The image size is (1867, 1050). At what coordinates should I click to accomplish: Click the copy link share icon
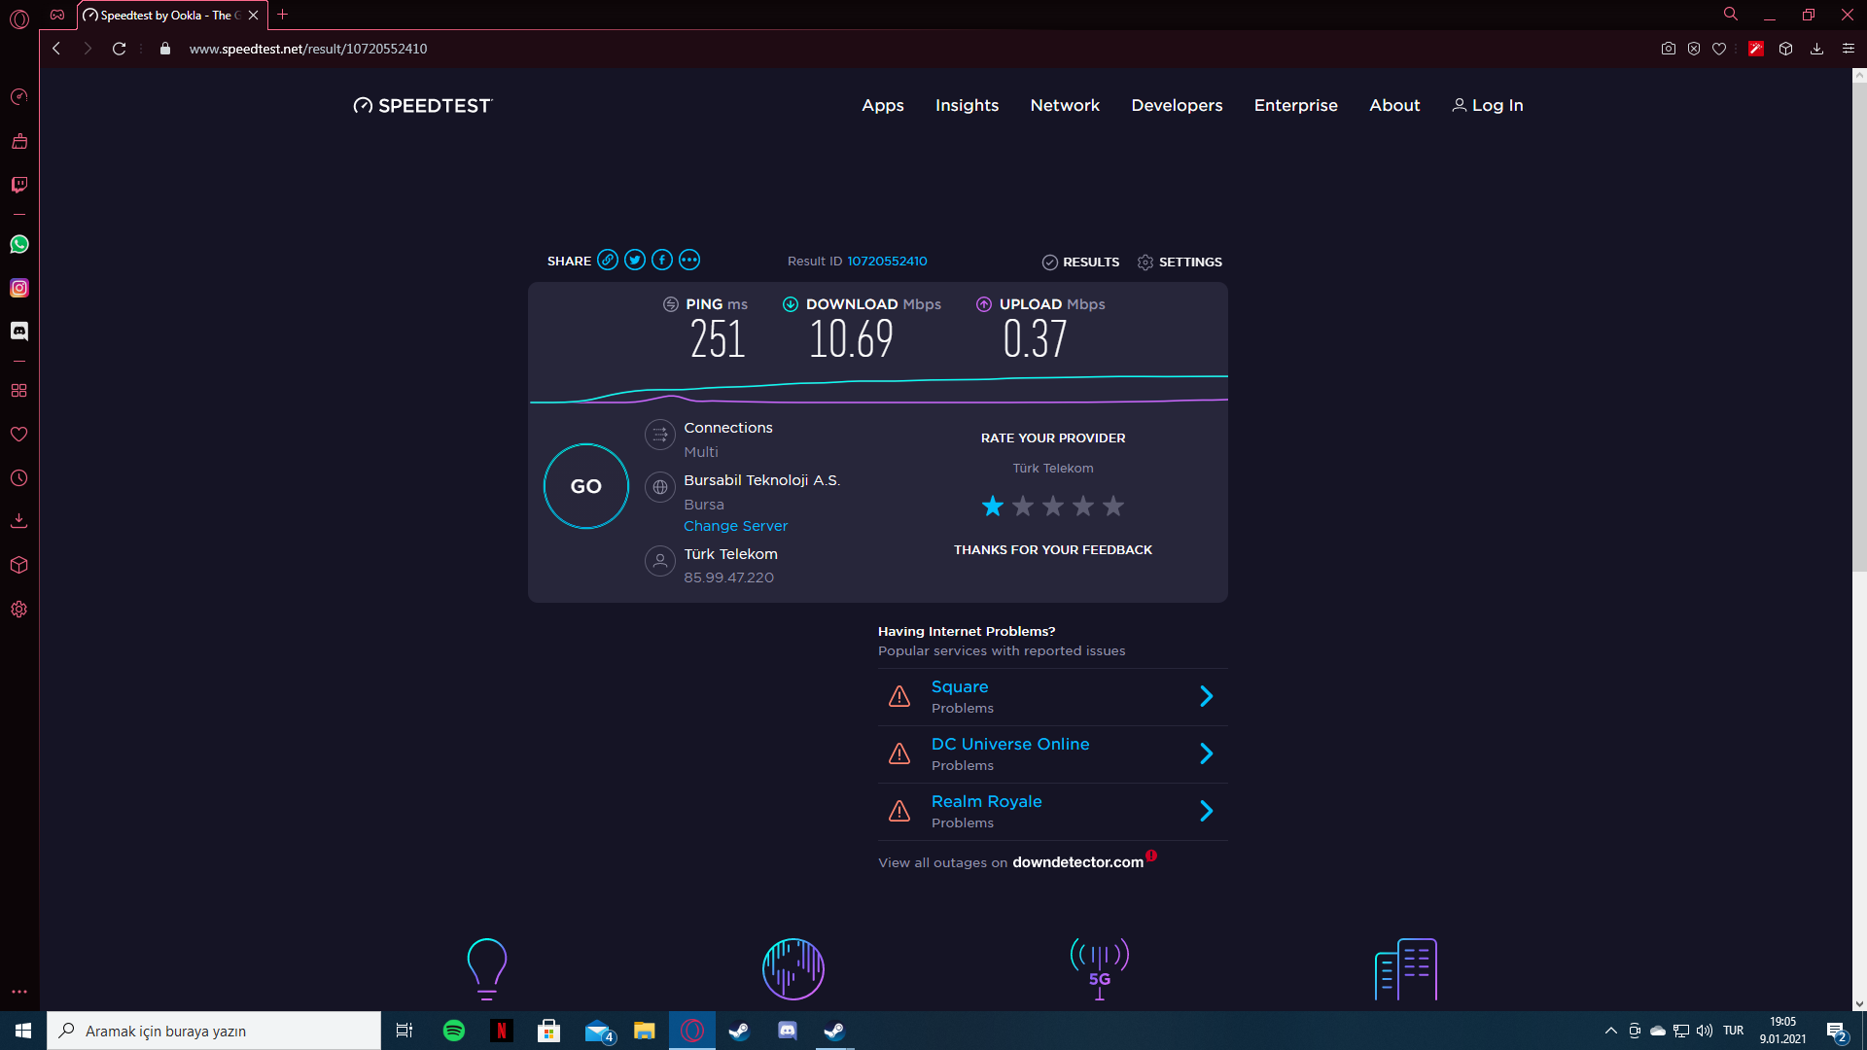[608, 260]
